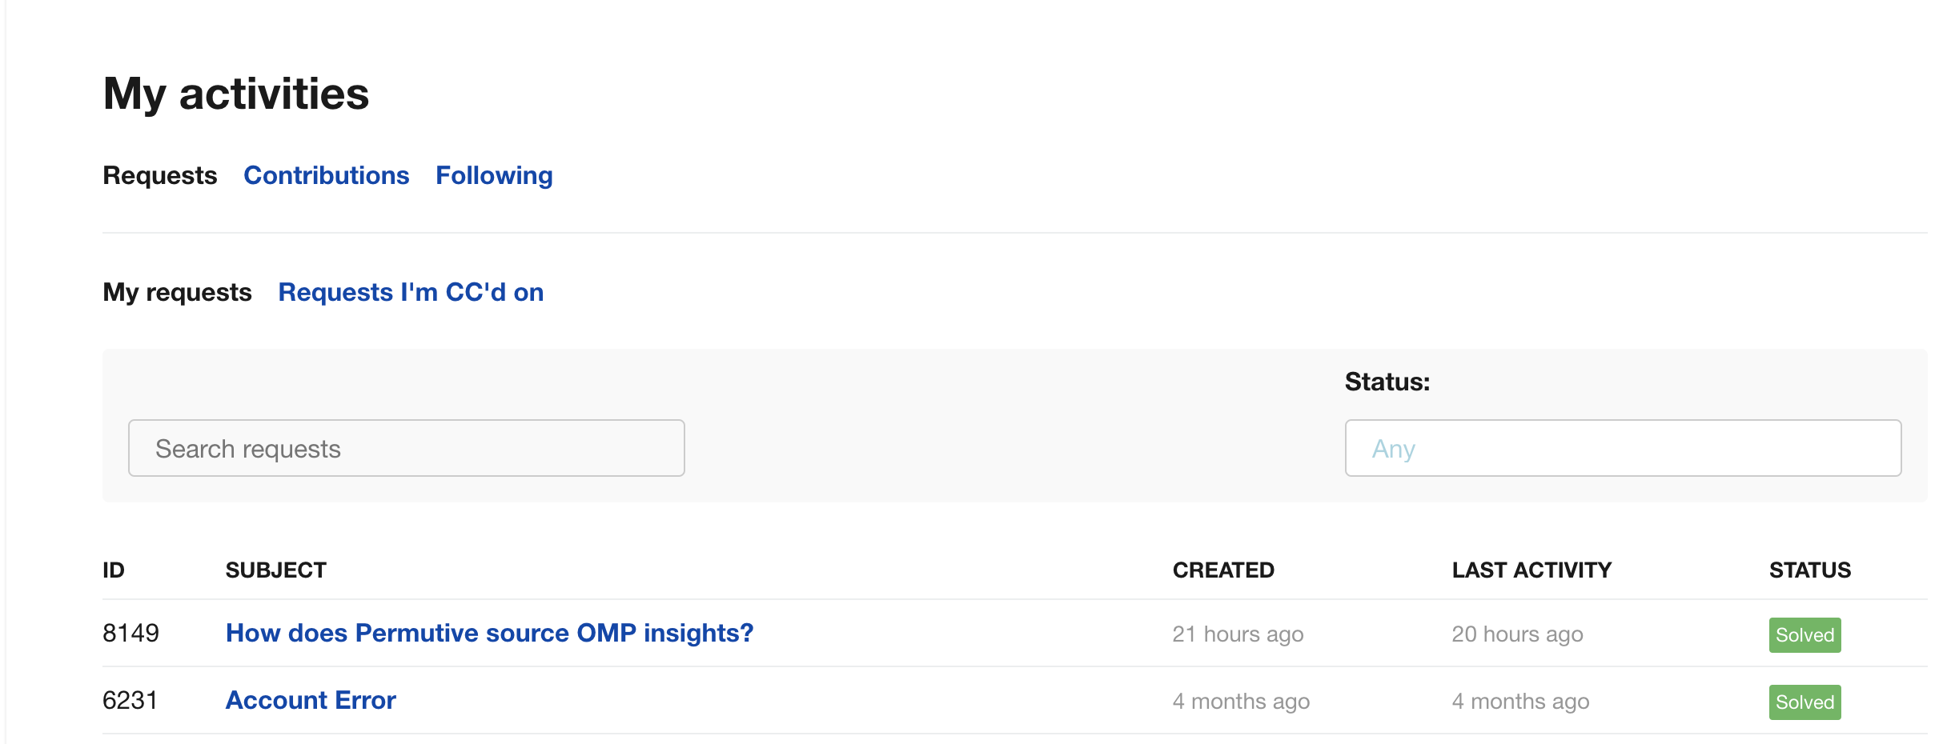
Task: Expand the Status dropdown showing Any
Action: 1623,448
